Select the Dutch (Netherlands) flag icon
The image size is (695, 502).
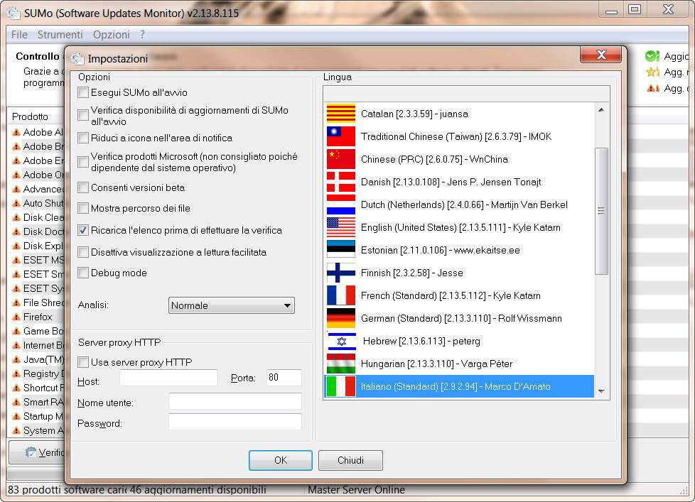click(x=341, y=204)
